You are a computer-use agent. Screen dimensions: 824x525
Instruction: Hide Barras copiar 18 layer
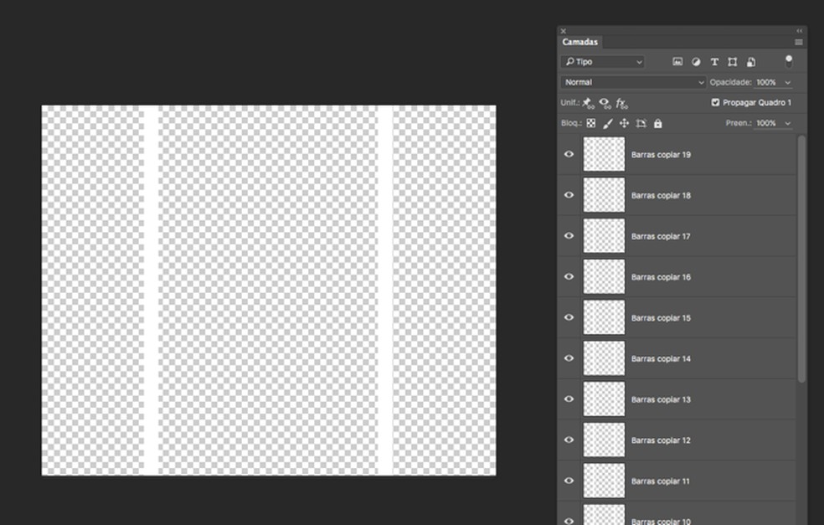click(x=569, y=195)
